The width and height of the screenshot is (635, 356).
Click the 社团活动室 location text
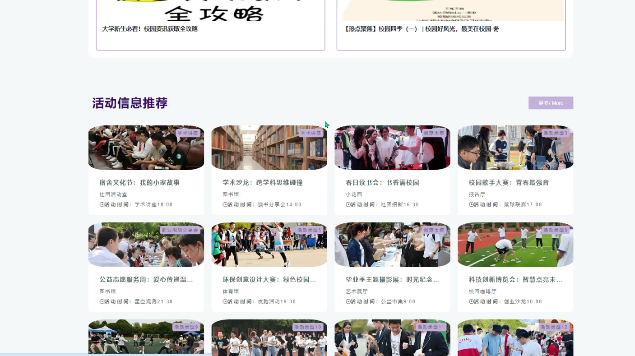(x=113, y=194)
